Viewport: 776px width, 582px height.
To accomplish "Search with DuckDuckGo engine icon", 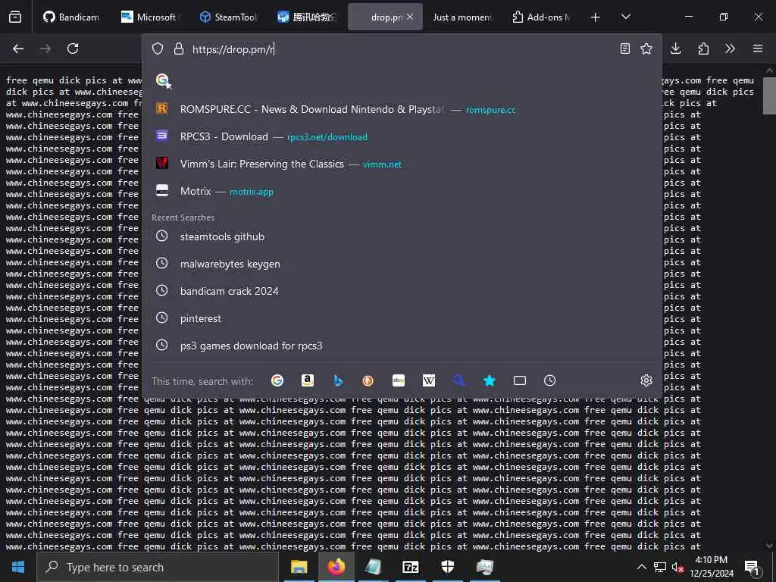I will point(368,380).
